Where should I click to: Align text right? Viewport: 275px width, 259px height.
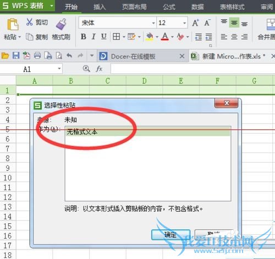[x=244, y=37]
